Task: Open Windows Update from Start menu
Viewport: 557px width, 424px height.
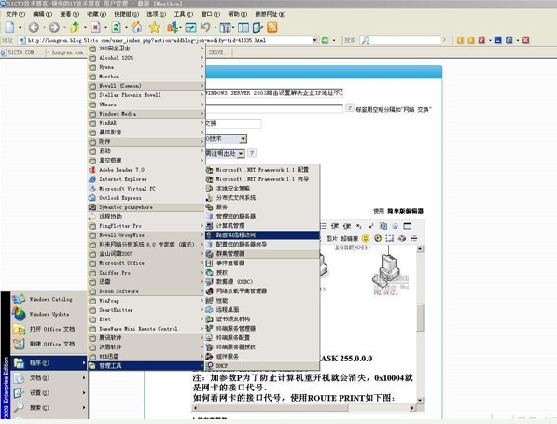Action: [49, 314]
